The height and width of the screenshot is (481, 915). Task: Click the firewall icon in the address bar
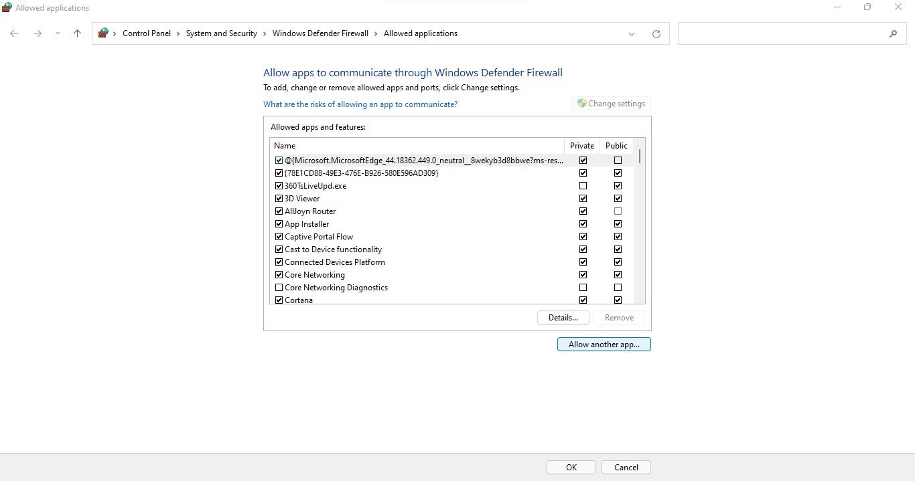(x=104, y=33)
